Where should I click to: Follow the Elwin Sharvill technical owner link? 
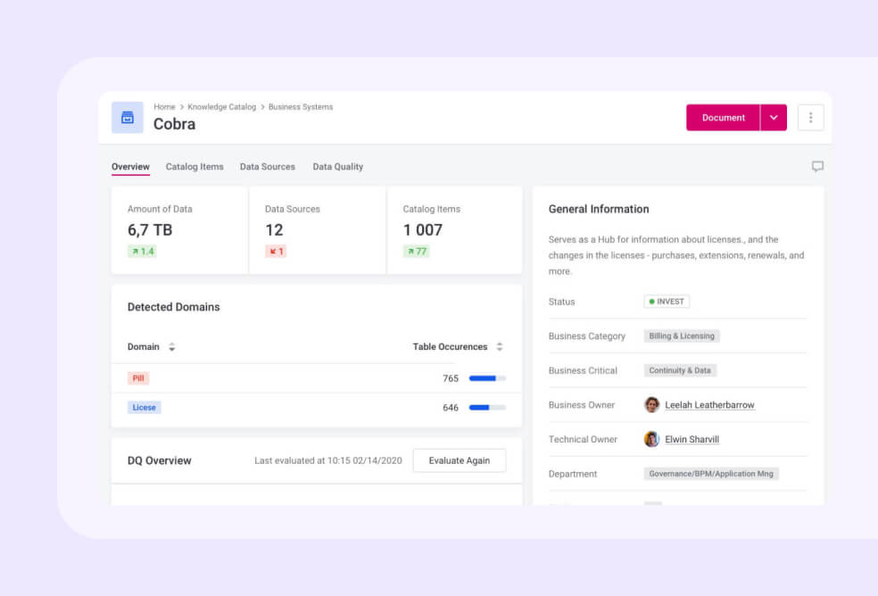(692, 439)
